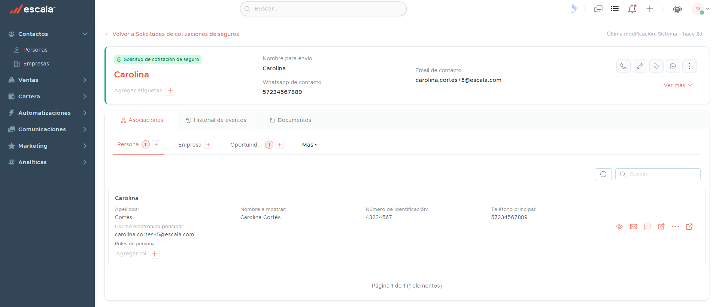
Task: Click the Solicitud de cotización de seguro badge
Action: click(x=158, y=59)
